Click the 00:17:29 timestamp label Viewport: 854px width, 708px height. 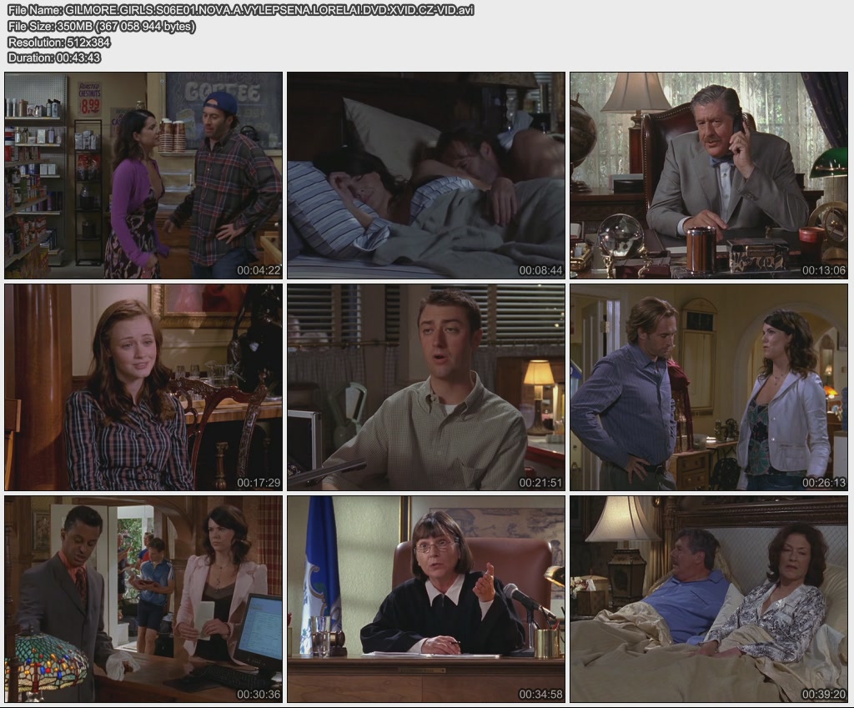point(258,482)
